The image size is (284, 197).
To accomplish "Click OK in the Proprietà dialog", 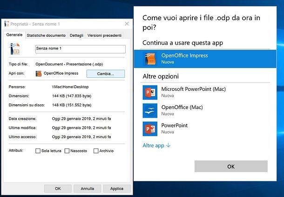I will point(58,189).
